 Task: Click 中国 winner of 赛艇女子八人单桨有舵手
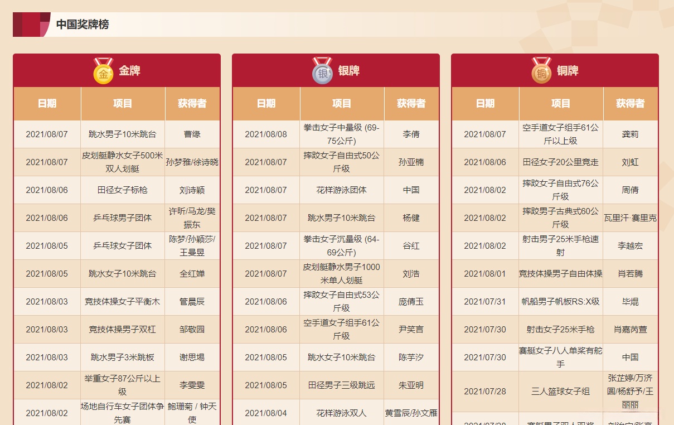click(631, 357)
